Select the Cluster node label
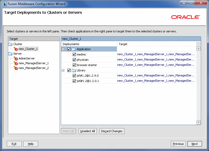The image size is (209, 151). pos(18,44)
